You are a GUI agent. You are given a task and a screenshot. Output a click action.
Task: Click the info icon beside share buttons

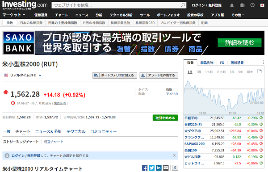click(x=175, y=168)
